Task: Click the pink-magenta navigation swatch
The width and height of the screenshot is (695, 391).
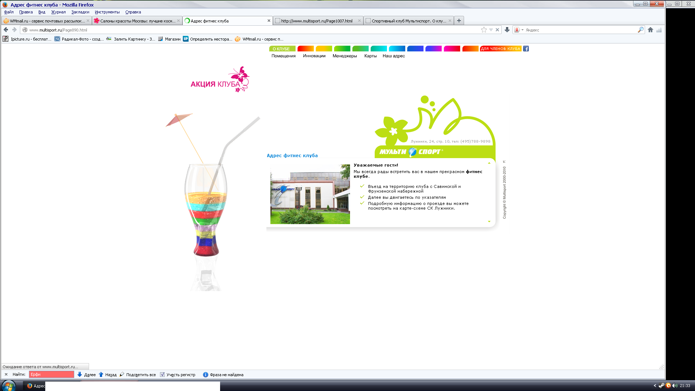Action: [452, 49]
